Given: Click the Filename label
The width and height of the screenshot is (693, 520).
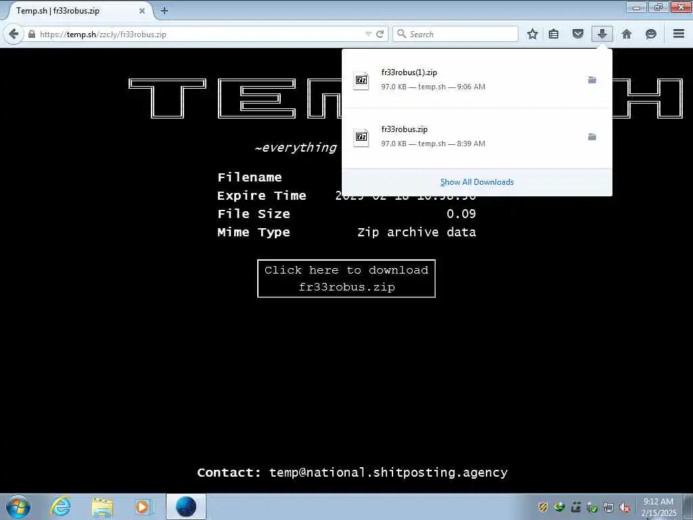Looking at the screenshot, I should [250, 177].
